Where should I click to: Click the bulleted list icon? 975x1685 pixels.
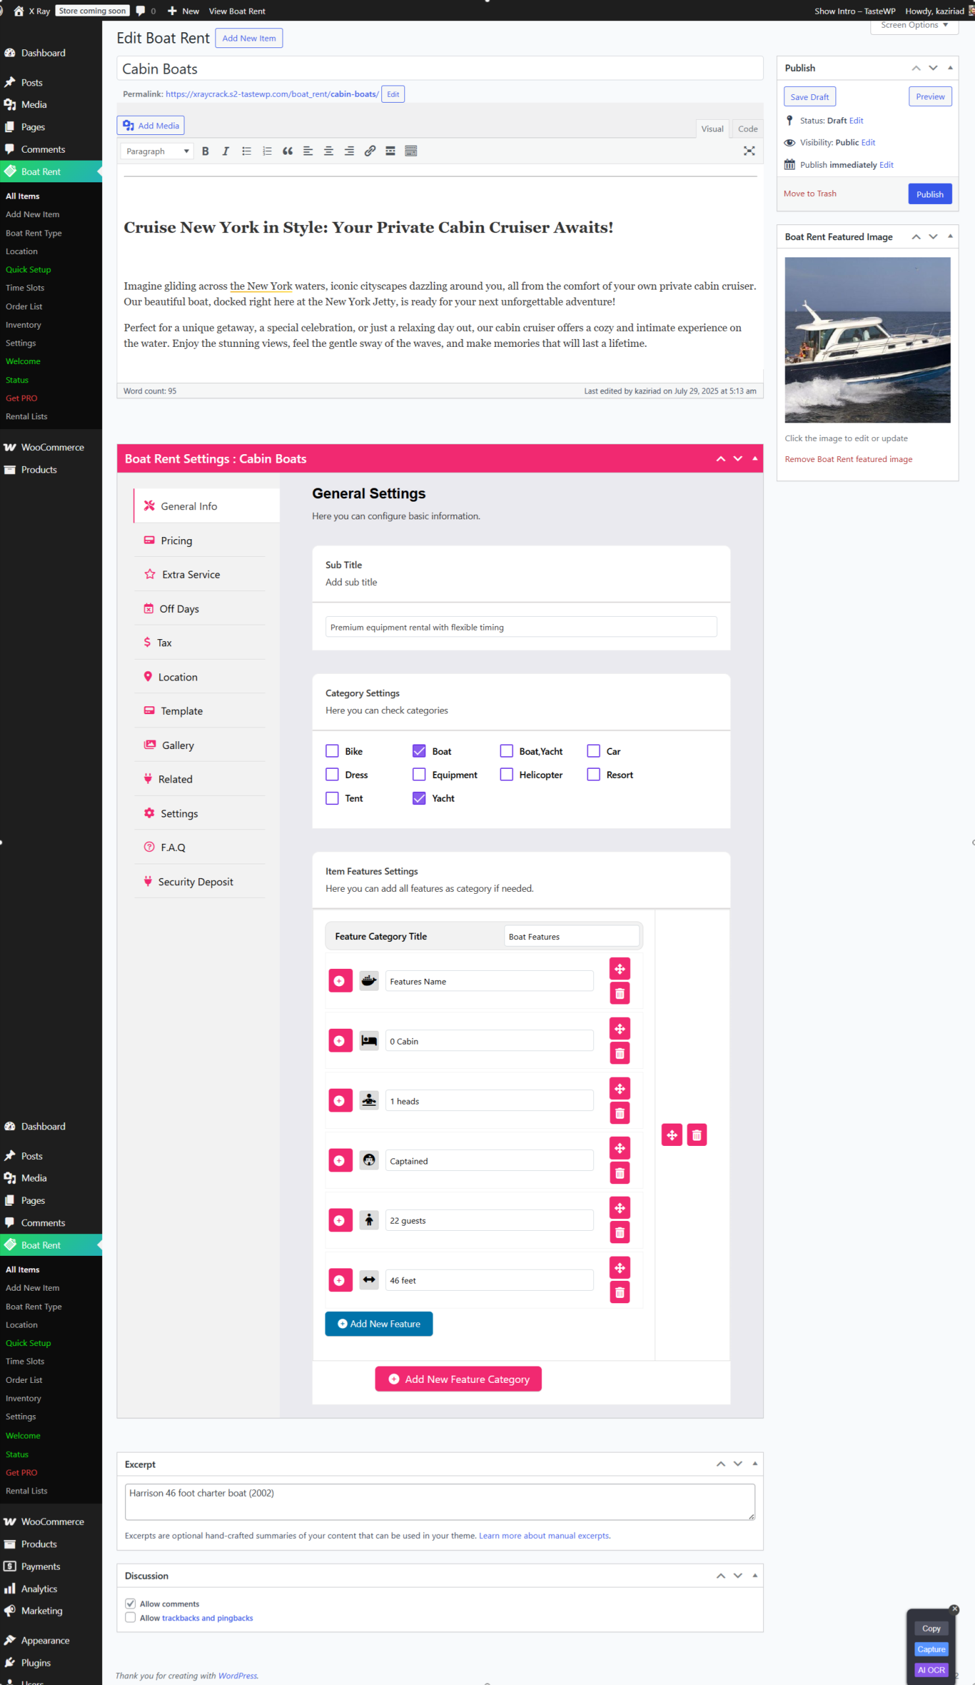pyautogui.click(x=246, y=151)
